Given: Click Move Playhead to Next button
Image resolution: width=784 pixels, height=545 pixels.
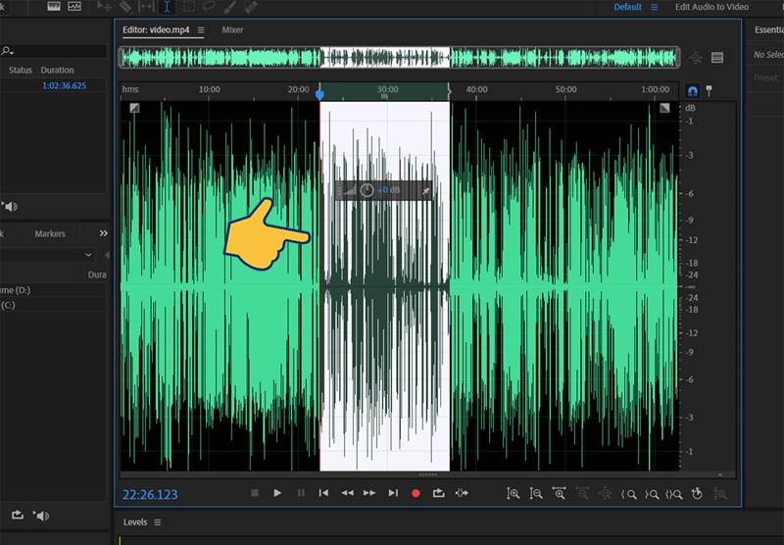Looking at the screenshot, I should click(393, 493).
